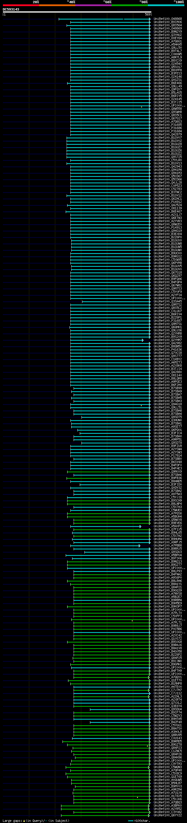This screenshot has height=823, width=187.
Task: Click the query end position 569
Action: [148, 14]
